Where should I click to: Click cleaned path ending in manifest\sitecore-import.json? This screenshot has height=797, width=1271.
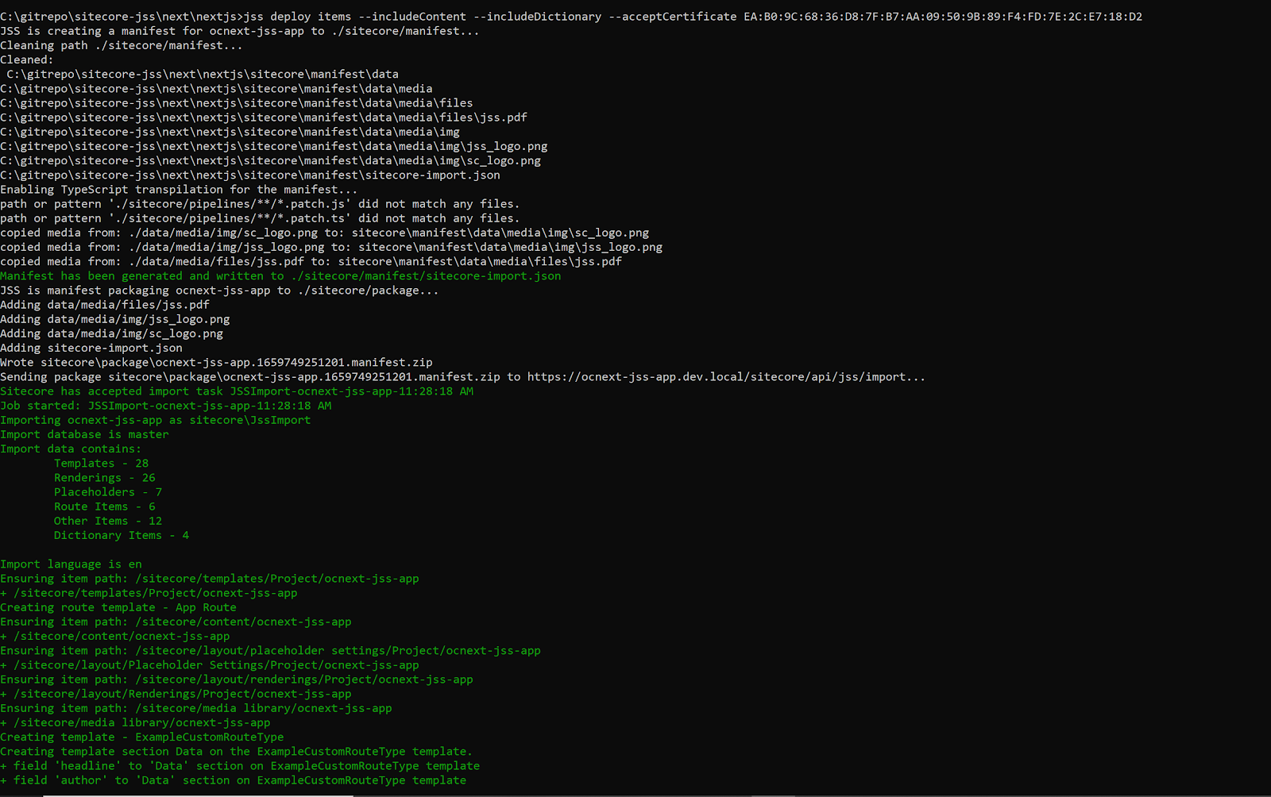click(250, 175)
